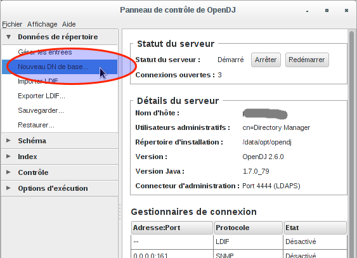Expand the Index section
Screen dimensions: 357x258
[x=60, y=157]
